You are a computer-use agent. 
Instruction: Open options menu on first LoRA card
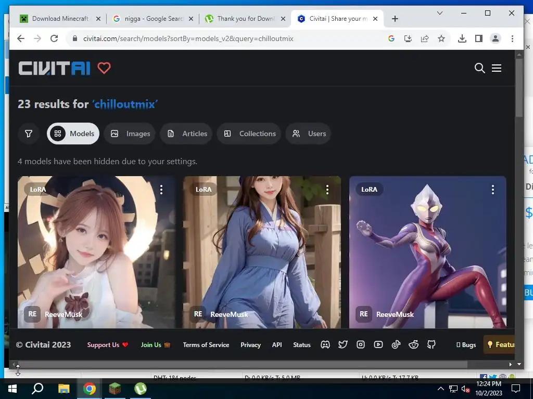pyautogui.click(x=161, y=190)
